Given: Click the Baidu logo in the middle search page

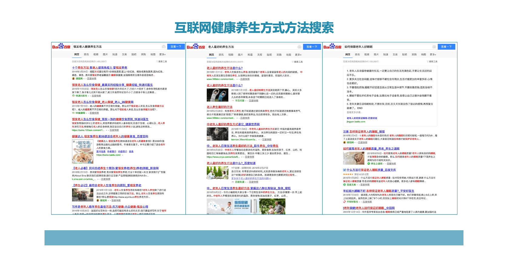Looking at the screenshot, I should click(x=196, y=47).
